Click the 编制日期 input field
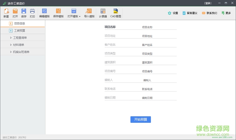The image size is (236, 140). click(147, 98)
